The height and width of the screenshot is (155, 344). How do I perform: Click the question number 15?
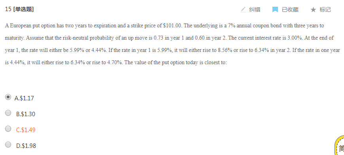(x=8, y=9)
